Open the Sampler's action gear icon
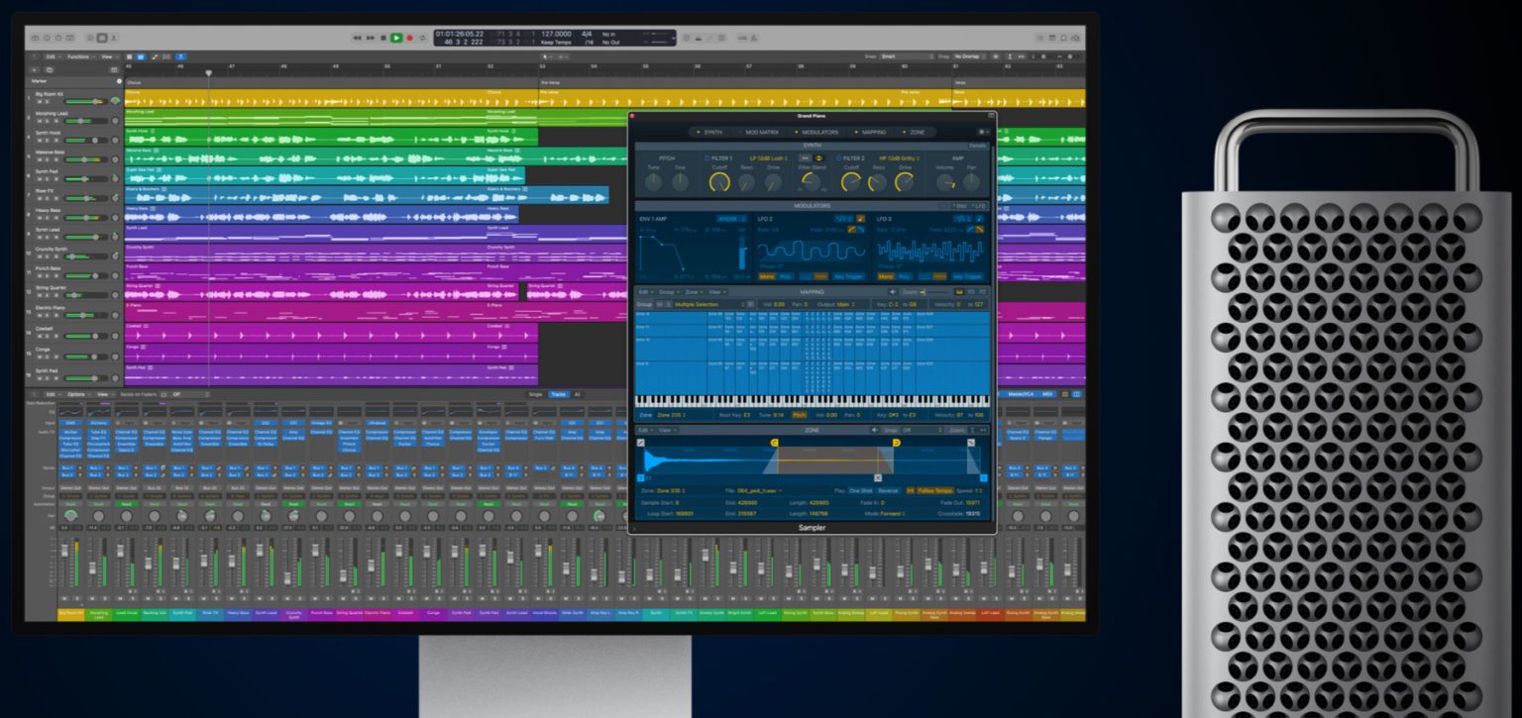Screen dimensions: 1522x718 (981, 132)
